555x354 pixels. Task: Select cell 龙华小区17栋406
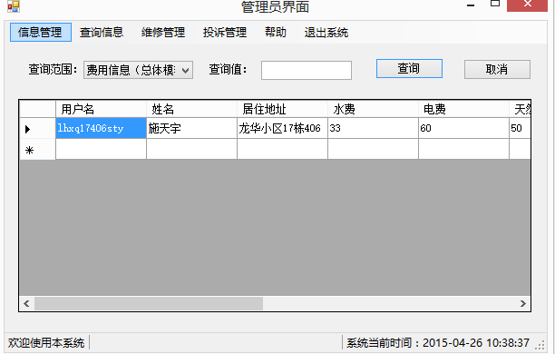pyautogui.click(x=282, y=128)
